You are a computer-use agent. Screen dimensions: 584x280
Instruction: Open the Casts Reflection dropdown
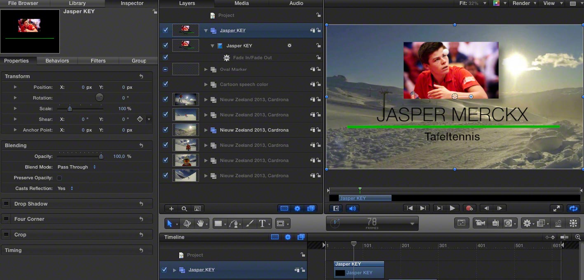pos(66,189)
